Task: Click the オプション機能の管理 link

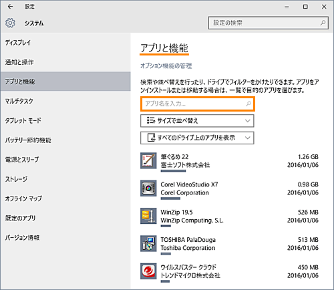Action: [166, 65]
